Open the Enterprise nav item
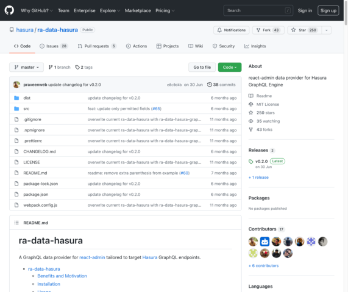The width and height of the screenshot is (348, 292). tap(85, 10)
